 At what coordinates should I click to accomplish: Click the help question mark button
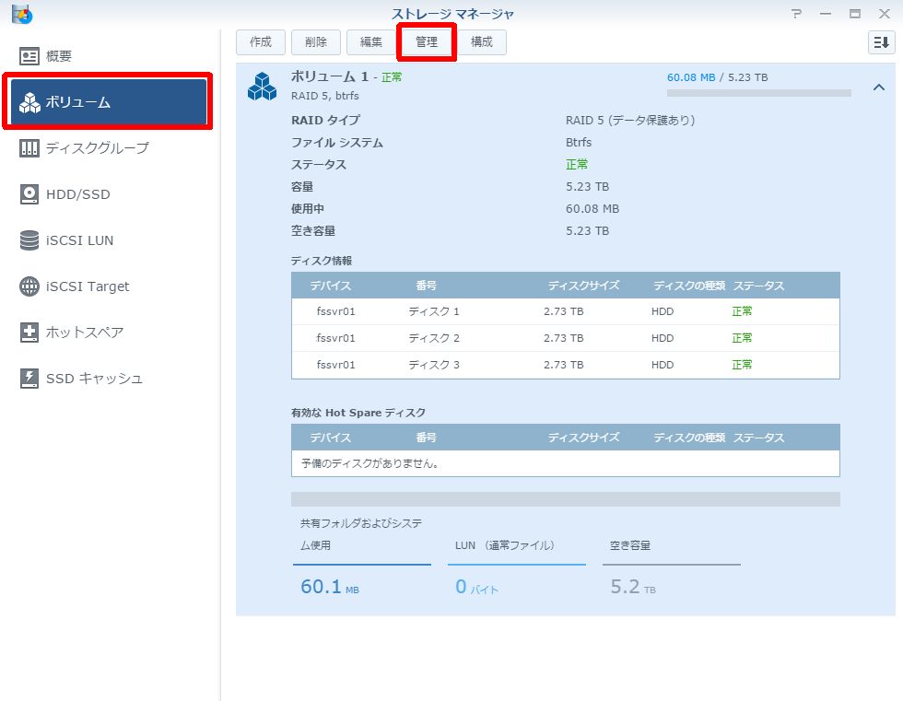click(796, 14)
